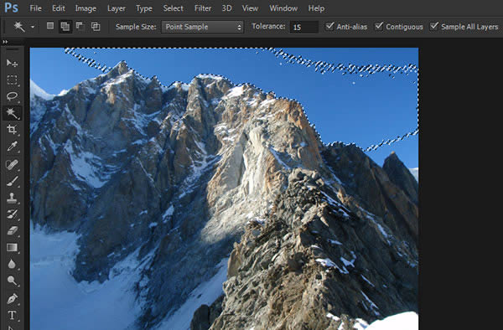Click the Sample Size label
Viewport: 503px width, 330px height.
coord(136,27)
